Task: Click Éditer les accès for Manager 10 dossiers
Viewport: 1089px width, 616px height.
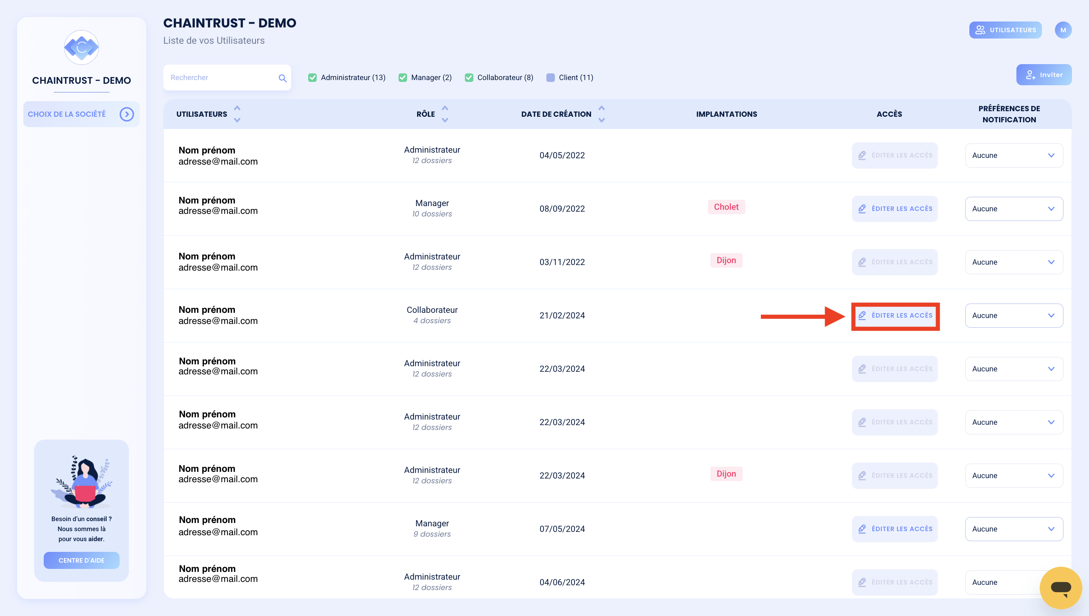Action: (x=895, y=209)
